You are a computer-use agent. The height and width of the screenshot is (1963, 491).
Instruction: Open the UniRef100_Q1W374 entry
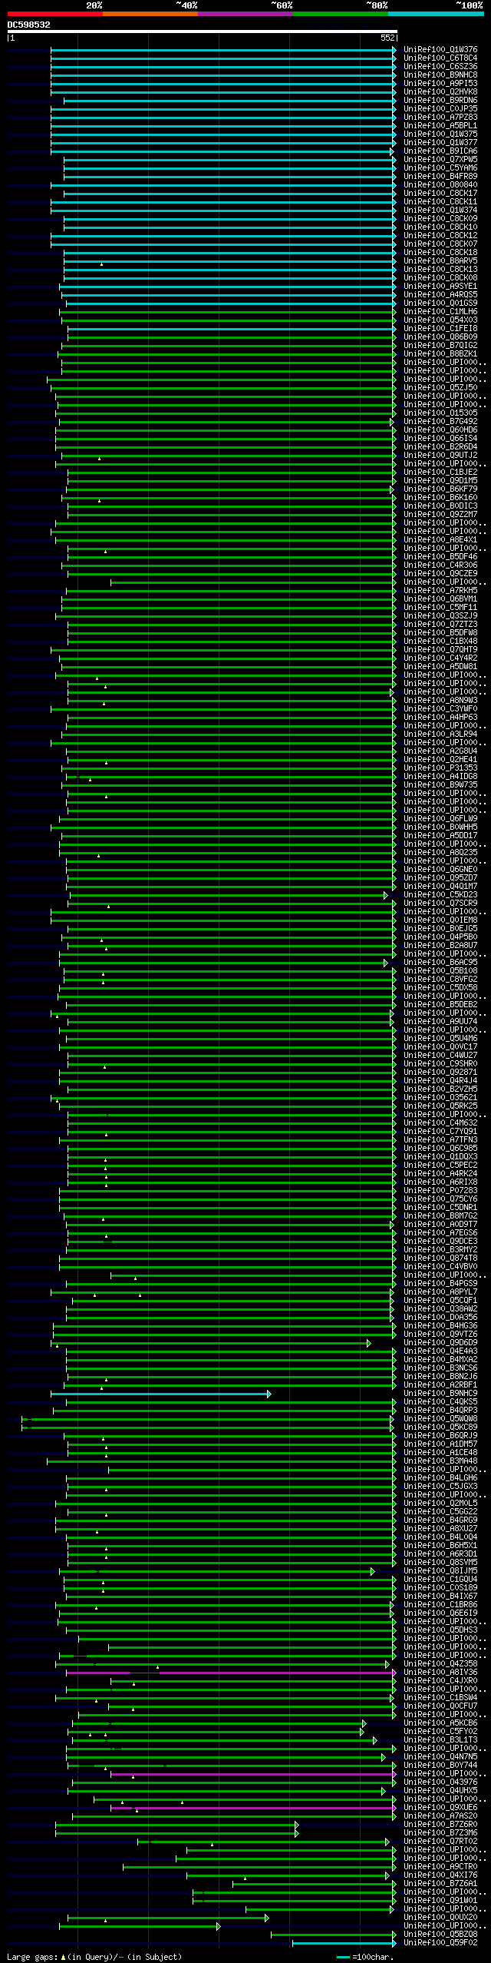point(440,210)
